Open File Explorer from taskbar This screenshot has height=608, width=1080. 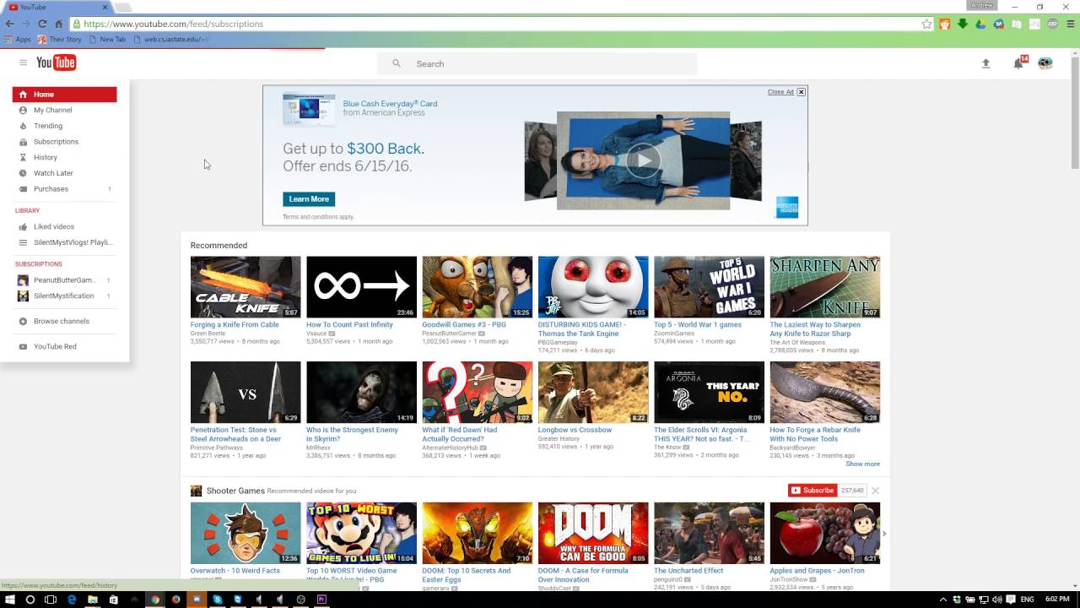(93, 600)
